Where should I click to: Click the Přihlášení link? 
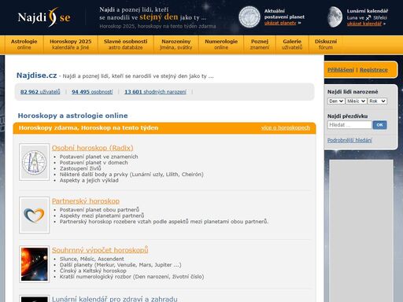(x=341, y=70)
